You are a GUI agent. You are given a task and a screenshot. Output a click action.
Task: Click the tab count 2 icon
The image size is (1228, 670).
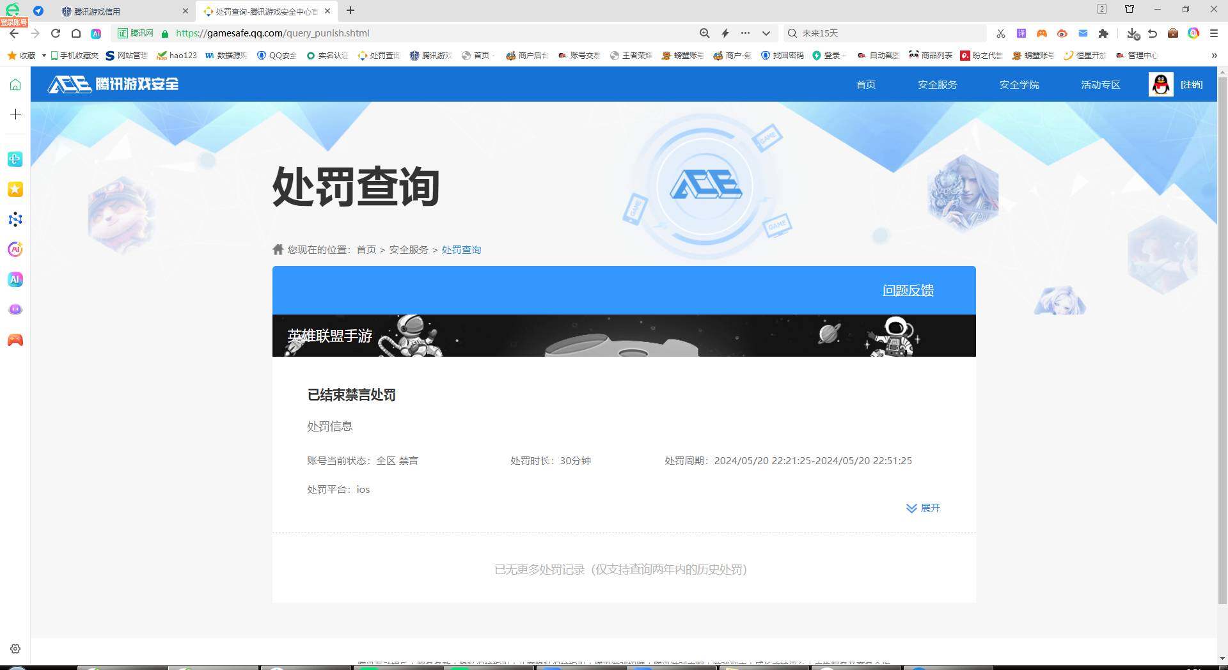(1102, 9)
